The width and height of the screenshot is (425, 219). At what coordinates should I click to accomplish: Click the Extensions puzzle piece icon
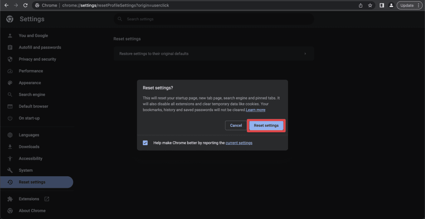point(10,199)
